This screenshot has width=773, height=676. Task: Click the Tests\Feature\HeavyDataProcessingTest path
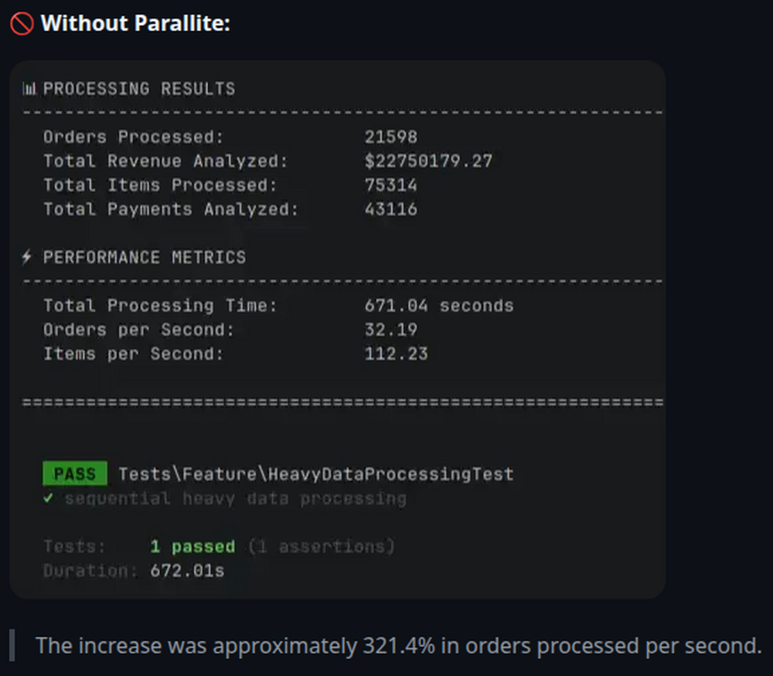[315, 474]
